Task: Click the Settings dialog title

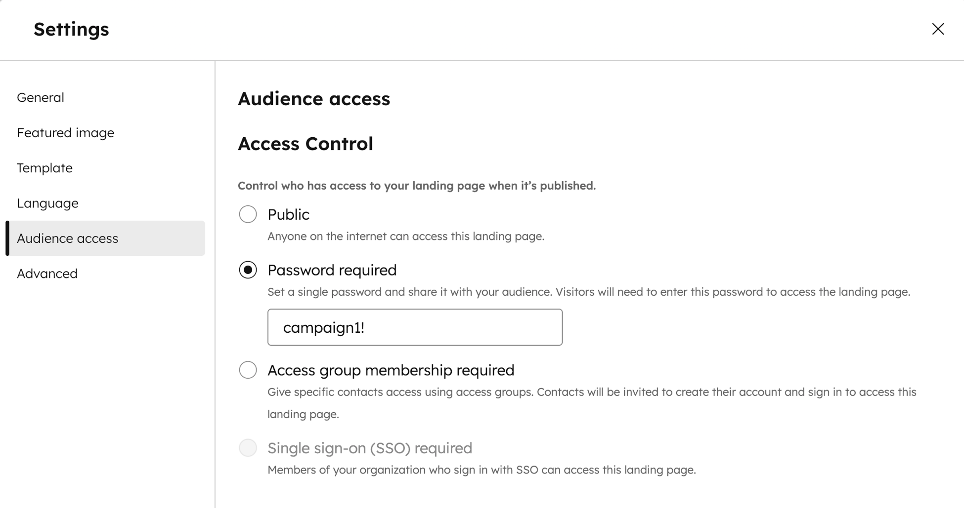Action: pyautogui.click(x=71, y=29)
